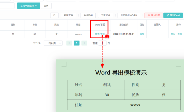Click the 提交时间 column header

(x=124, y=25)
